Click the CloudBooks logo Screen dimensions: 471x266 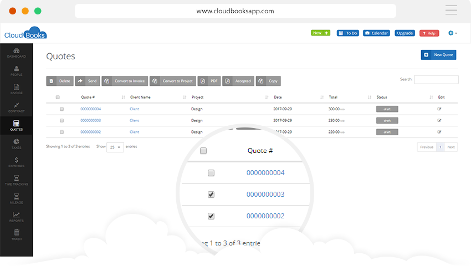pos(25,33)
